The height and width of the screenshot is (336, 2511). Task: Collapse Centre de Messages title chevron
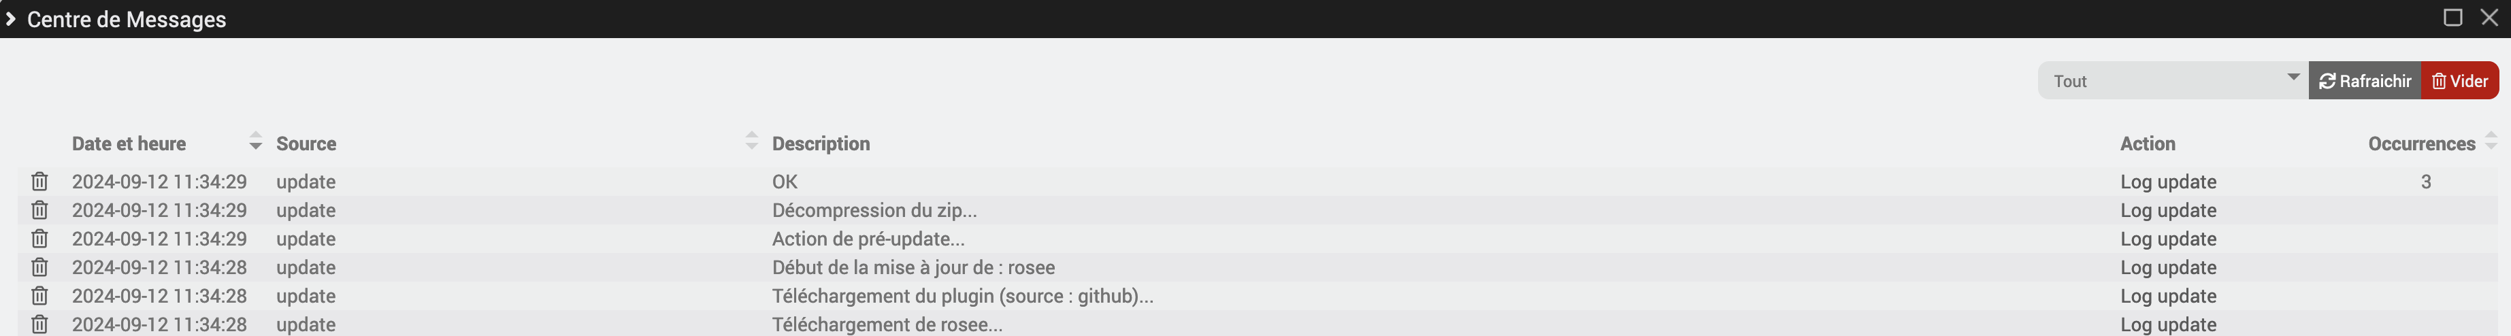[11, 18]
